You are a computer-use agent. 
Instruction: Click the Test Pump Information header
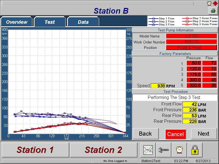(x=175, y=30)
